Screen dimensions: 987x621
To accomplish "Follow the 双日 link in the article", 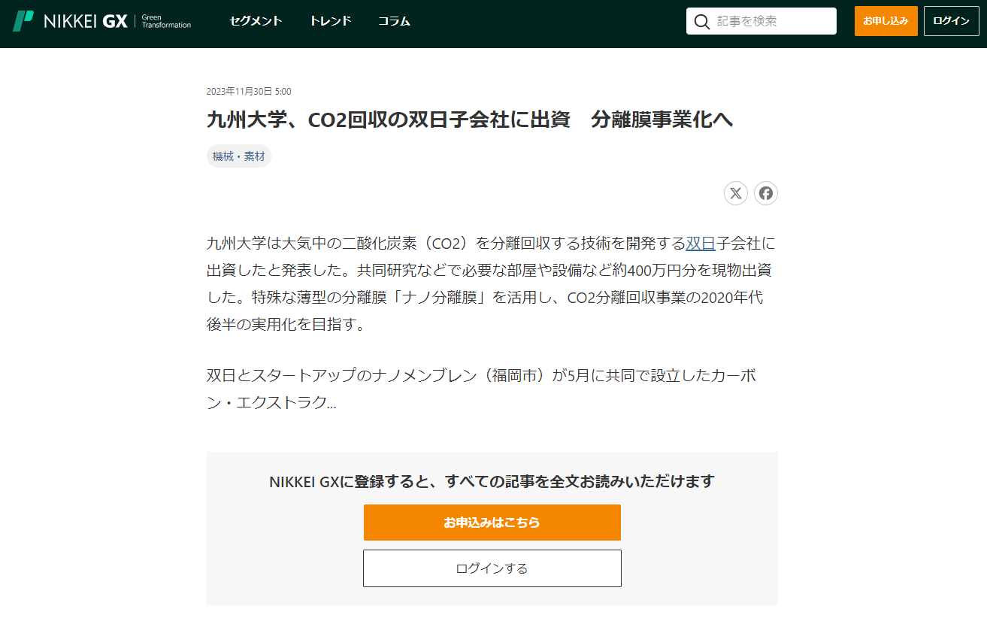I will click(701, 244).
